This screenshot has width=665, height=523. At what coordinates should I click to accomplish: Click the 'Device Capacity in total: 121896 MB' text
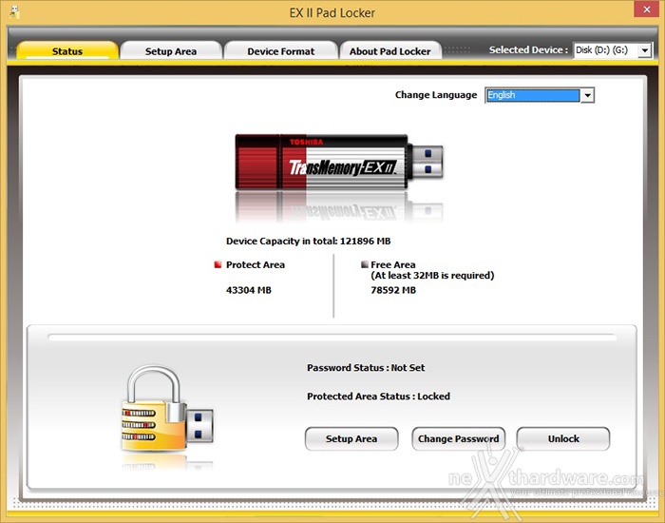point(309,242)
